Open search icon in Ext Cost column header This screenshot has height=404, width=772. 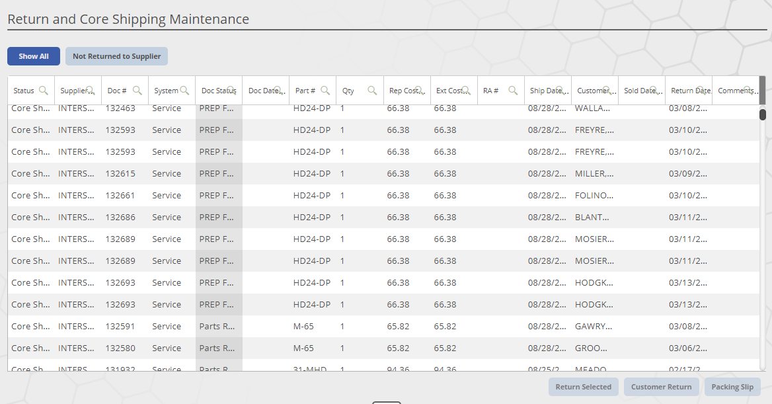[466, 90]
